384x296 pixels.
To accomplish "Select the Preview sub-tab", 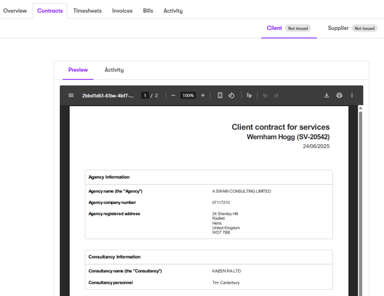I will 78,70.
